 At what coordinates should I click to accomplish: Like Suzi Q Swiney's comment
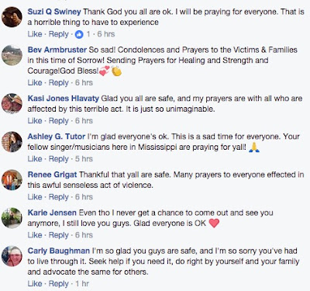coord(35,34)
